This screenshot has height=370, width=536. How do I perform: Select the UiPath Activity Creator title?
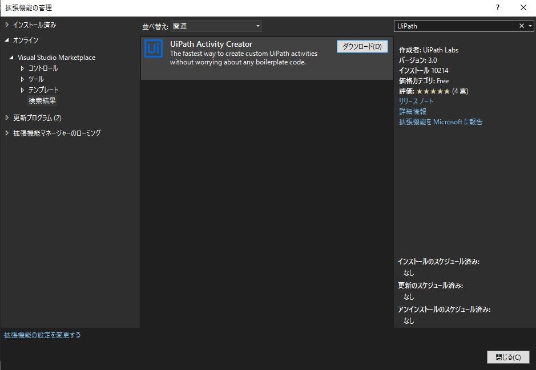pos(211,44)
